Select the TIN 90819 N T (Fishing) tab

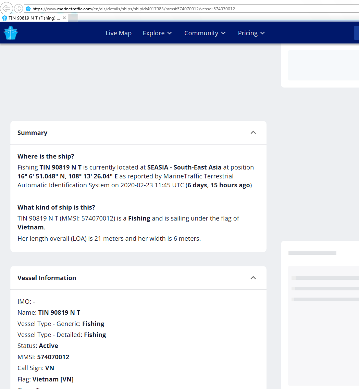34,18
